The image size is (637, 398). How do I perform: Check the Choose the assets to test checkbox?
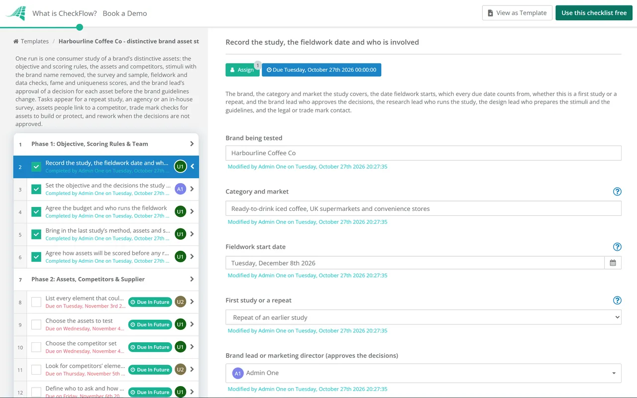(36, 324)
